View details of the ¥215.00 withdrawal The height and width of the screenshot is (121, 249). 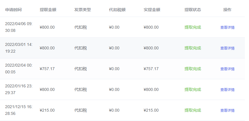tap(227, 110)
